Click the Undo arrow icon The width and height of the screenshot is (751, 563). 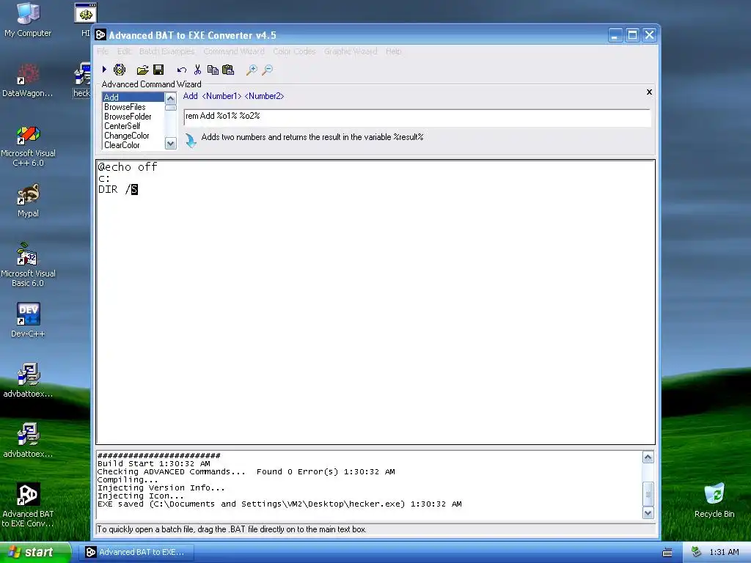pos(182,70)
